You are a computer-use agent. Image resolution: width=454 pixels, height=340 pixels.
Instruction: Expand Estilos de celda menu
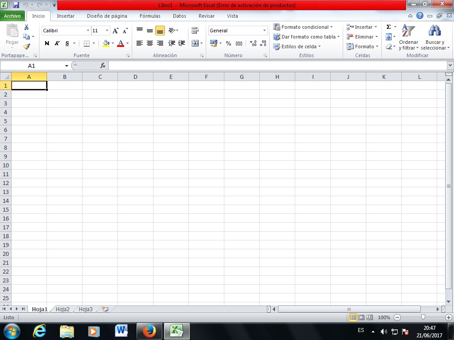click(x=297, y=46)
